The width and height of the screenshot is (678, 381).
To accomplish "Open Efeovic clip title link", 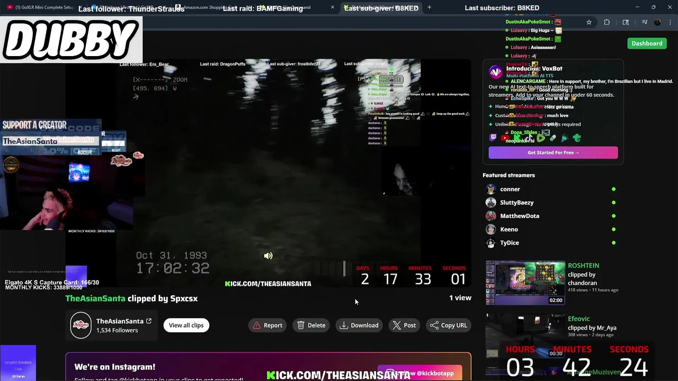I will click(578, 319).
